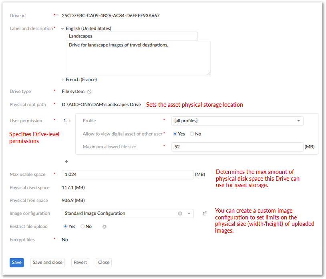Clear the Restrict file upload selection
Screen dimensions: 326x279
pyautogui.click(x=104, y=227)
